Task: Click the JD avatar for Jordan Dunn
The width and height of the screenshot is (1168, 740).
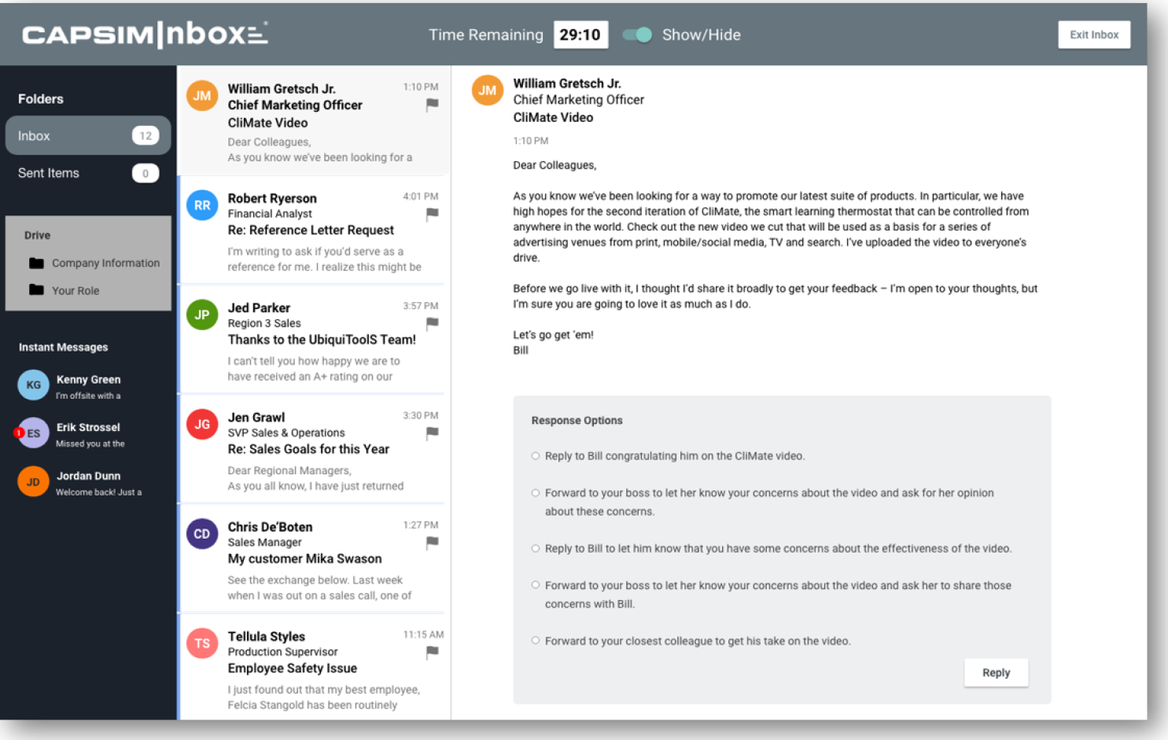Action: pos(33,481)
